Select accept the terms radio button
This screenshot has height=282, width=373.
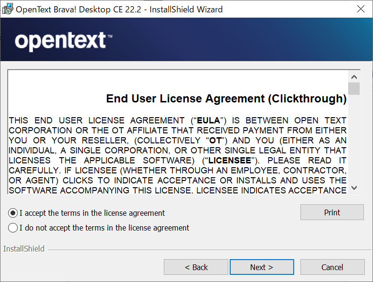click(13, 213)
